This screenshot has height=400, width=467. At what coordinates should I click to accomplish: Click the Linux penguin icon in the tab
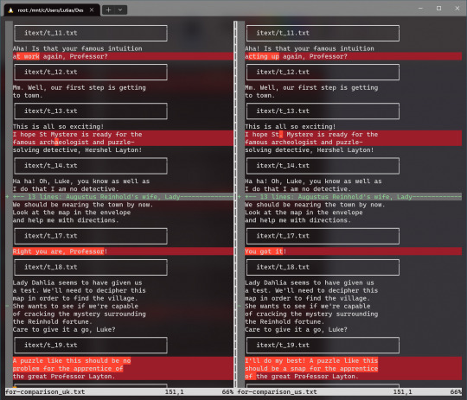(10, 10)
